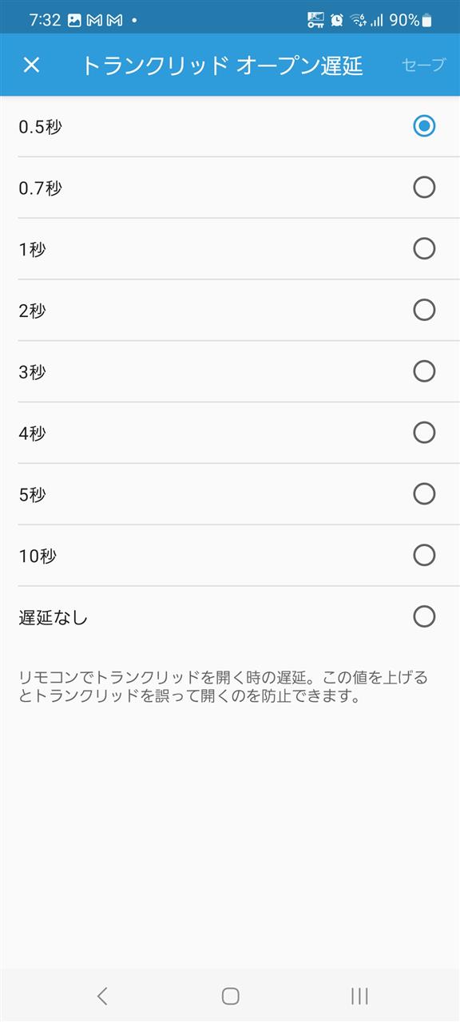Open recent apps with the three-bar icon
Viewport: 460px width, 1022px height.
pyautogui.click(x=359, y=995)
